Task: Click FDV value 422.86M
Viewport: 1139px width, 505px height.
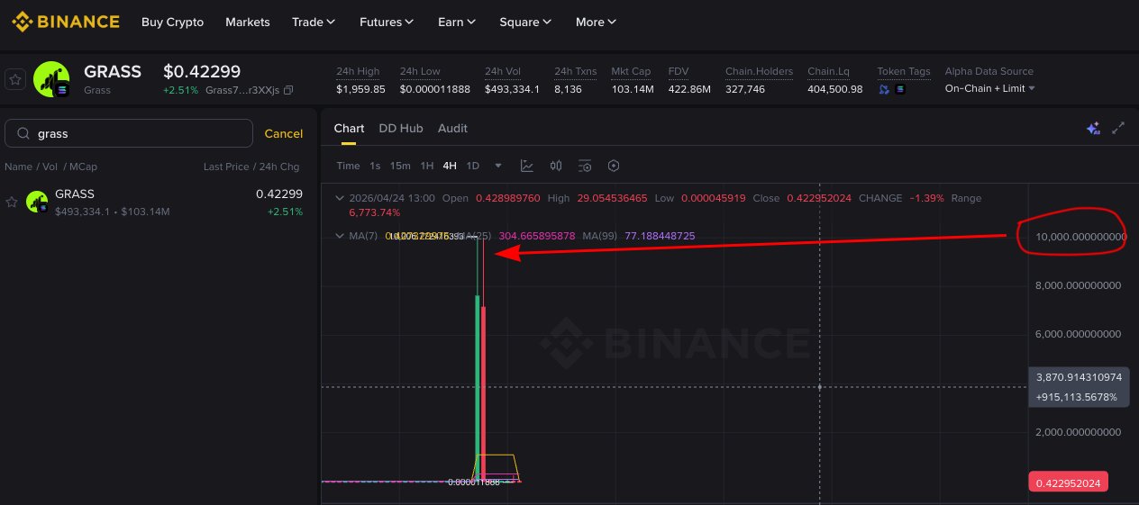Action: coord(689,89)
